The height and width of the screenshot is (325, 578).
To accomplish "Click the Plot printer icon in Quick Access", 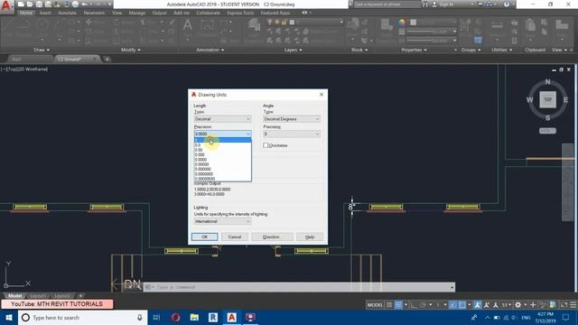I will (x=75, y=5).
